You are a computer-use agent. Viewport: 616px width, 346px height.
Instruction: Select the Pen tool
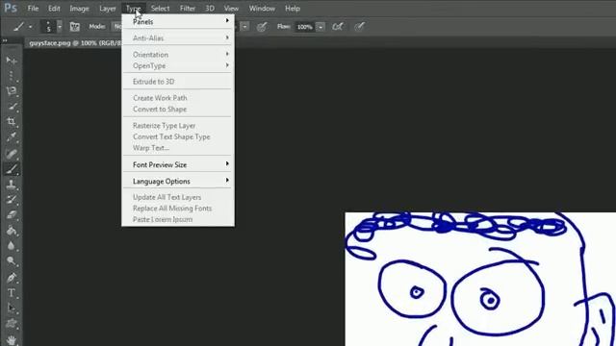12,278
